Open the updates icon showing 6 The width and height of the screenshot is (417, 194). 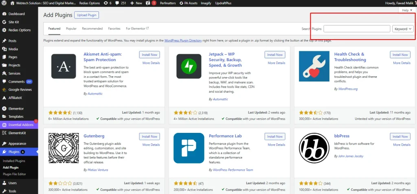(106, 3)
